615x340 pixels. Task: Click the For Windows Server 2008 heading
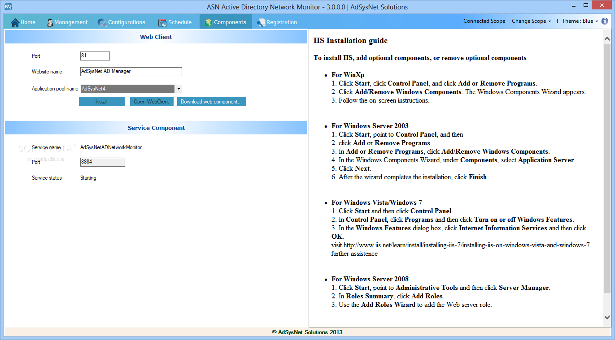[x=370, y=279]
